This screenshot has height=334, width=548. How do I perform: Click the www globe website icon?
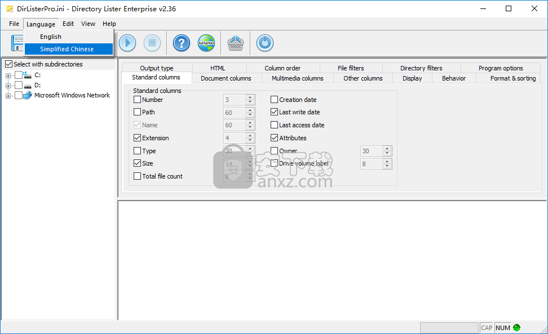click(x=206, y=43)
